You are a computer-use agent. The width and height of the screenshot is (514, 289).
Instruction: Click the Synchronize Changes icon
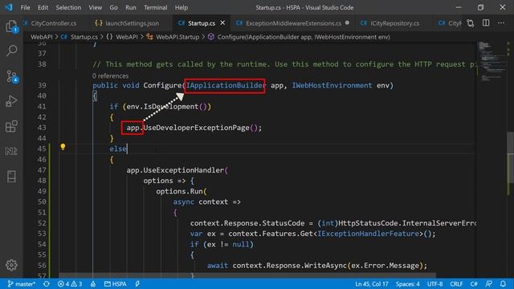tap(47, 283)
